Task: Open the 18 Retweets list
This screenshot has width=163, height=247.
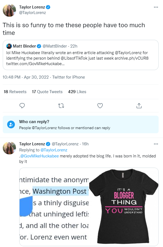Action: [x=15, y=92]
